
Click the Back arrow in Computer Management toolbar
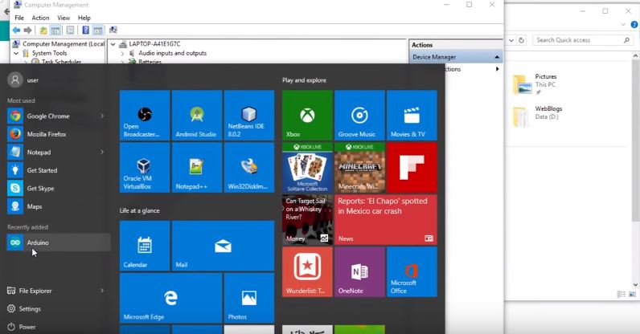[16, 31]
